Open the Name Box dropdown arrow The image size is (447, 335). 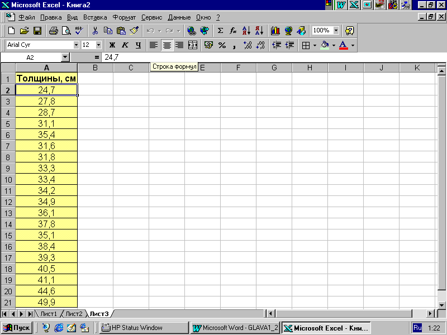click(x=65, y=58)
